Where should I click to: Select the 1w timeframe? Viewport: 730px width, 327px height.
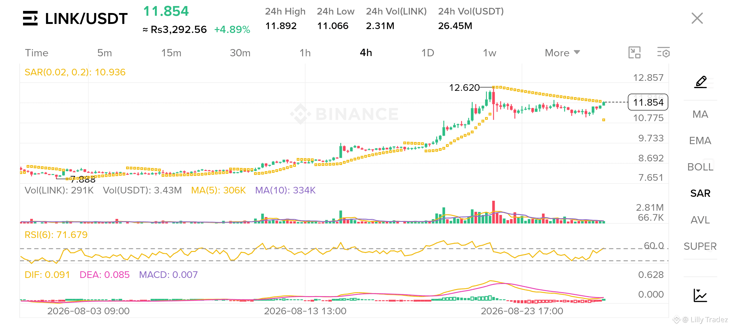pos(490,53)
